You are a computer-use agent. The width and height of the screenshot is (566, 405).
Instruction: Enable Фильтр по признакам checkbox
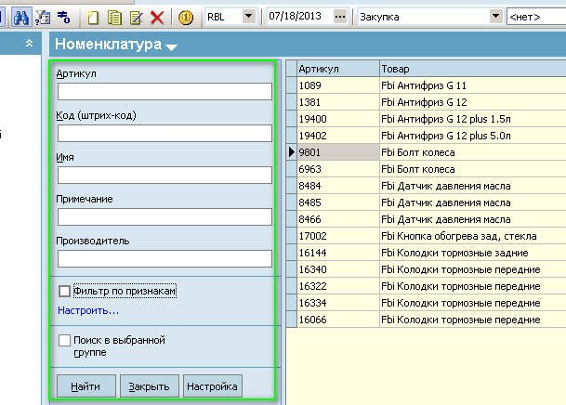click(x=64, y=291)
